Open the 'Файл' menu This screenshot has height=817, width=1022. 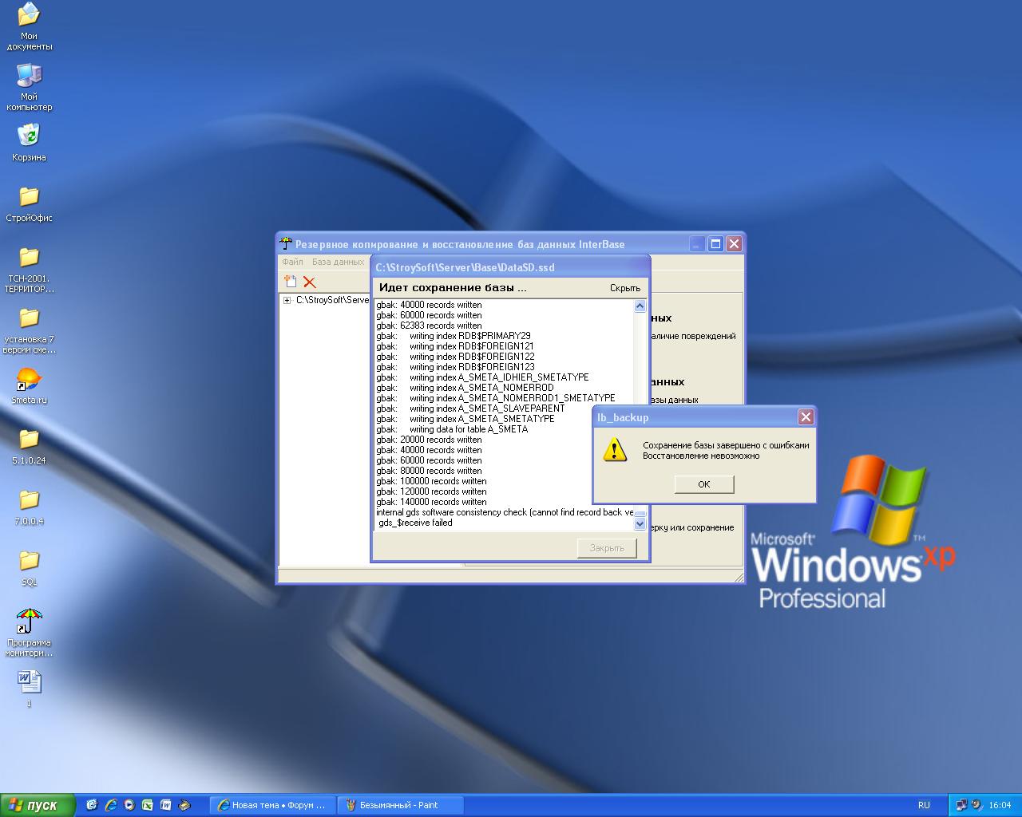click(x=292, y=262)
